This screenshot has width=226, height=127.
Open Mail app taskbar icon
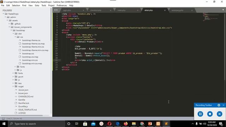pyautogui.click(x=93, y=124)
